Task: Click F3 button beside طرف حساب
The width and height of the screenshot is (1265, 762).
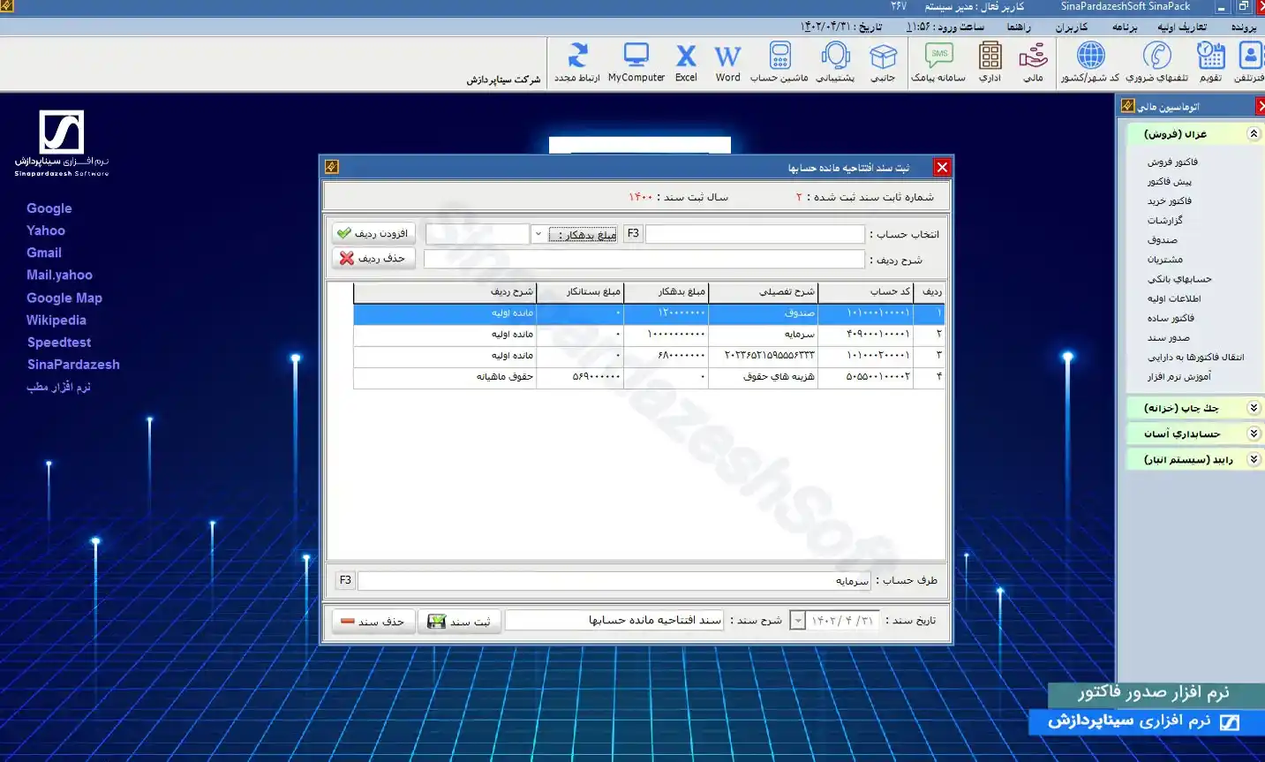Action: point(345,580)
